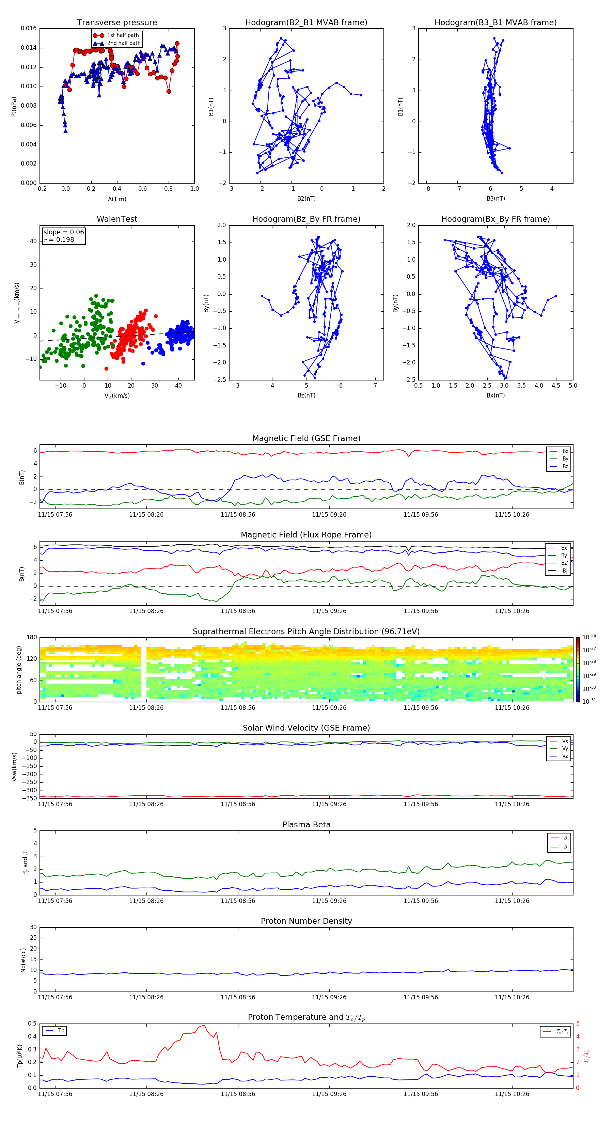
Task: Select '|B|' in the Flux Rope legend
Action: 559,571
